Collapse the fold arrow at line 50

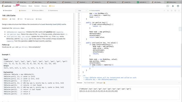80,43
